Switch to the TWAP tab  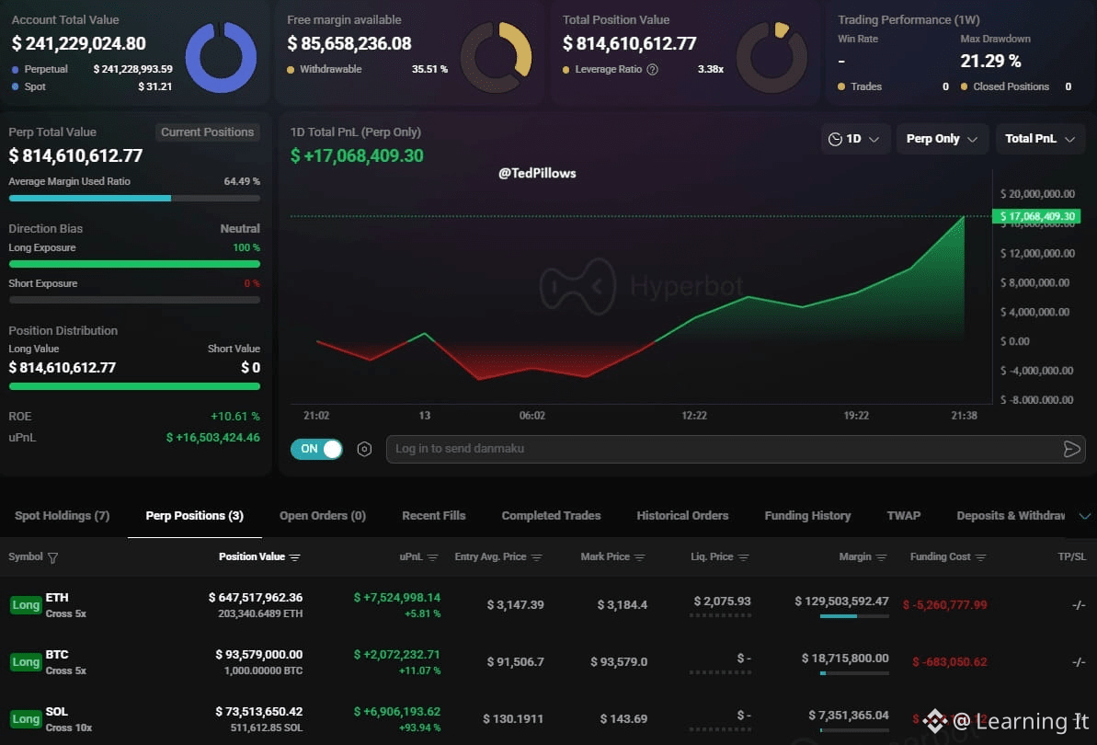903,516
